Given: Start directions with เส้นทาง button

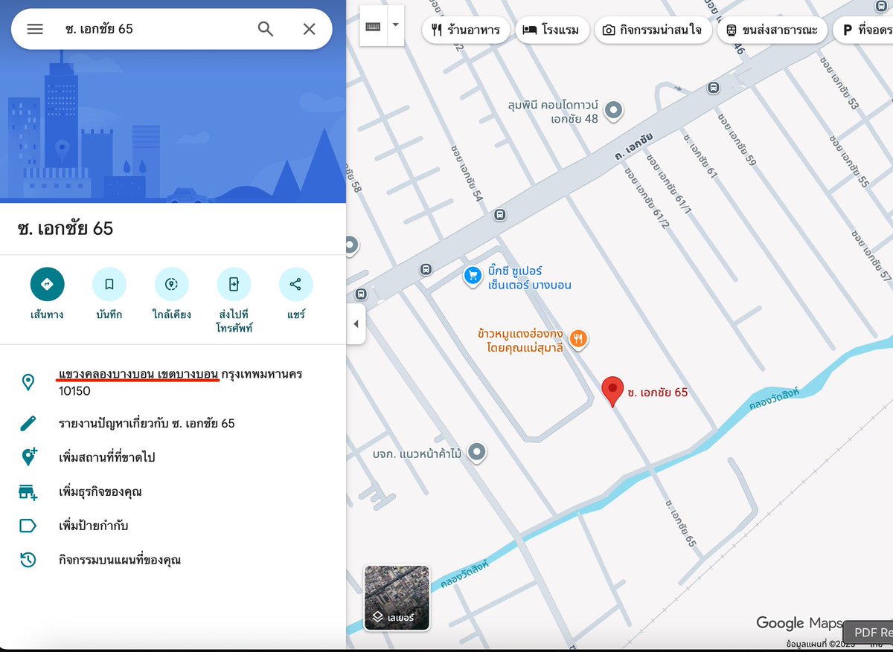Looking at the screenshot, I should pyautogui.click(x=47, y=284).
